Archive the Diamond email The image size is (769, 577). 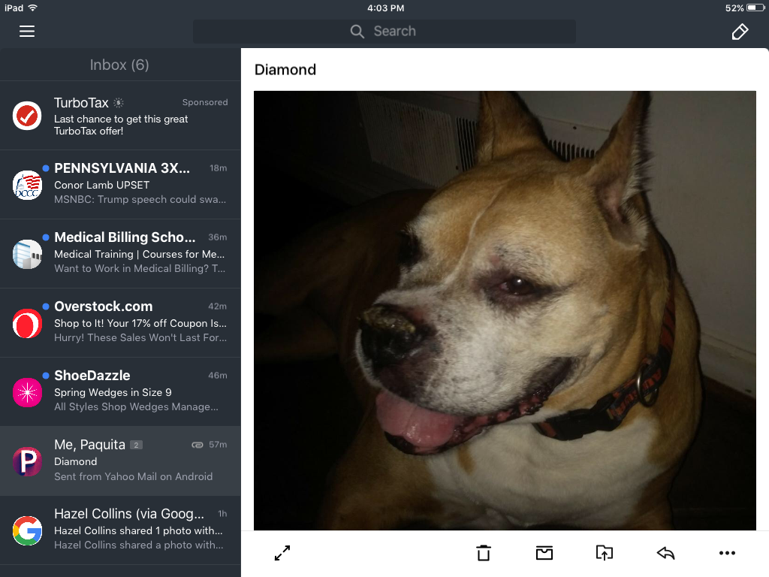544,553
